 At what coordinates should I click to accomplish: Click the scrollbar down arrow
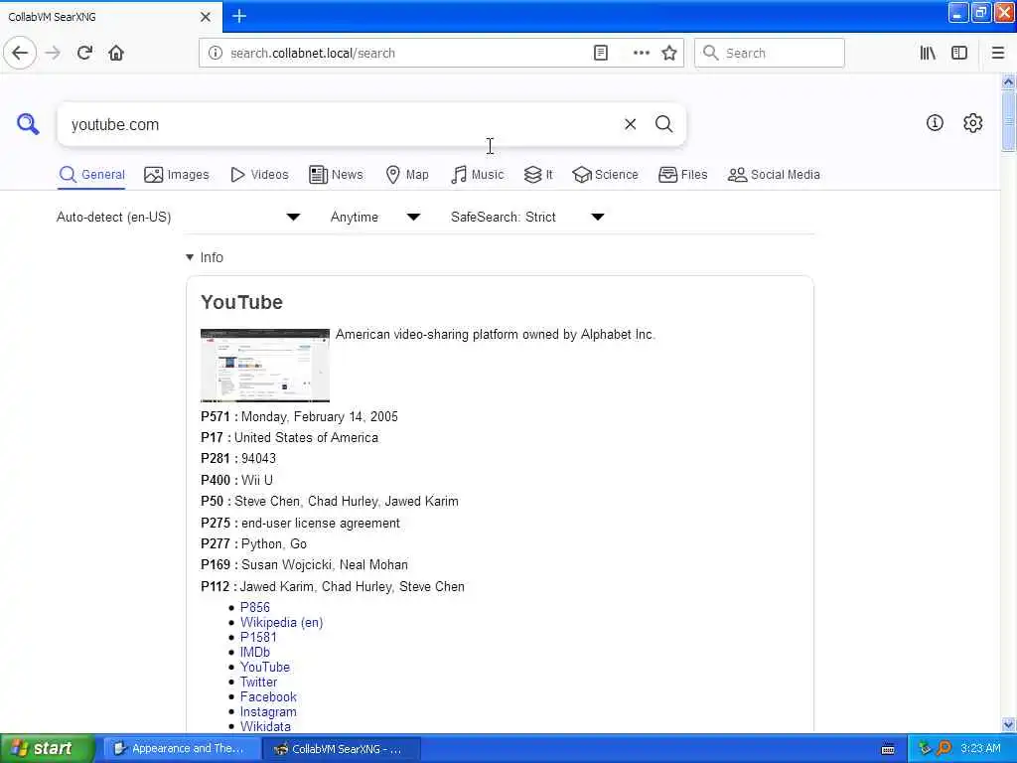coord(1008,724)
